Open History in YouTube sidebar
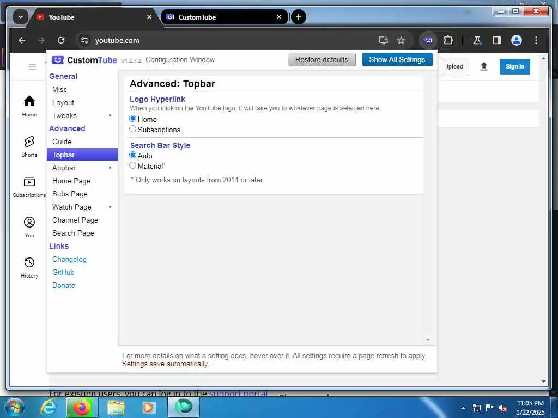The height and width of the screenshot is (418, 558). click(x=29, y=267)
